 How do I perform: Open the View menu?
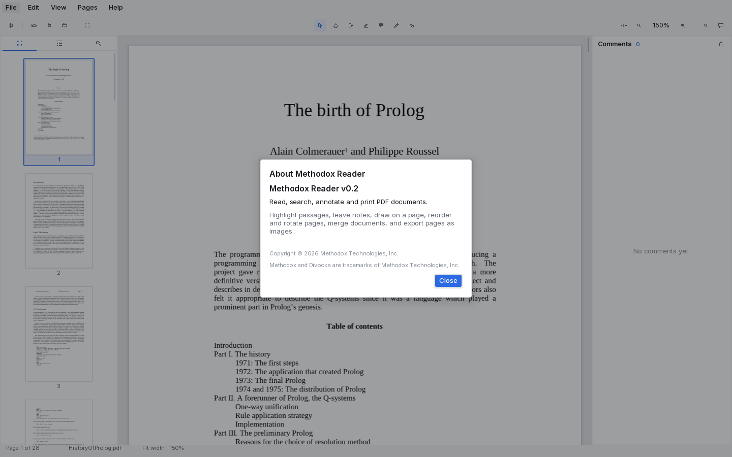coord(58,8)
